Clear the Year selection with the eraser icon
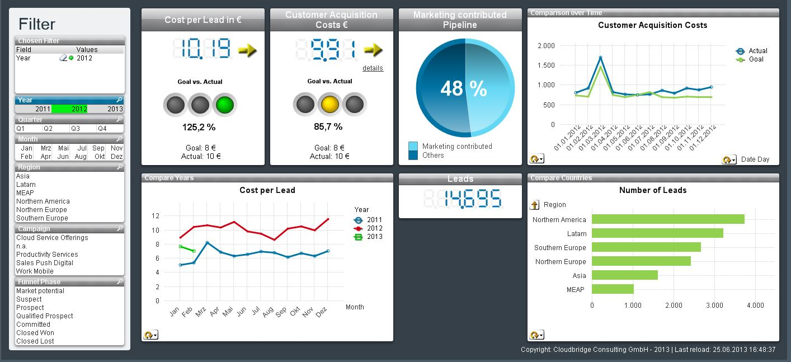This screenshot has height=362, width=791. (63, 58)
